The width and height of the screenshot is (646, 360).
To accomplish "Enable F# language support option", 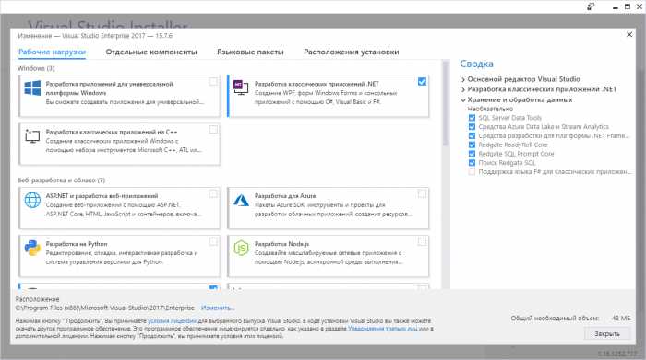I will click(x=472, y=172).
